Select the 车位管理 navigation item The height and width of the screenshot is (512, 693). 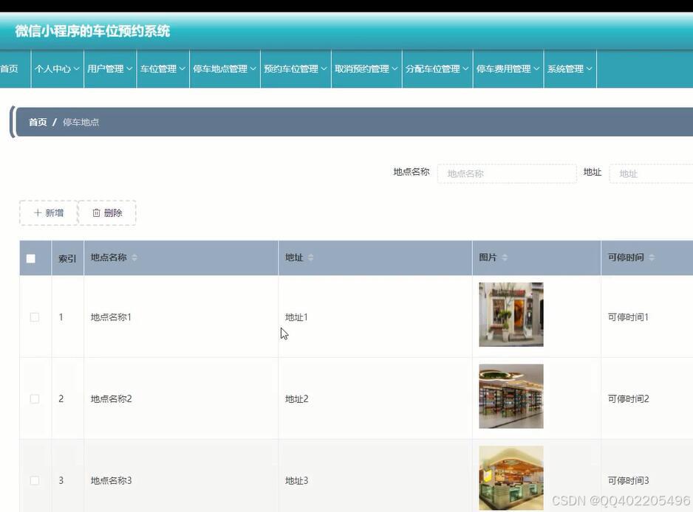[x=163, y=69]
